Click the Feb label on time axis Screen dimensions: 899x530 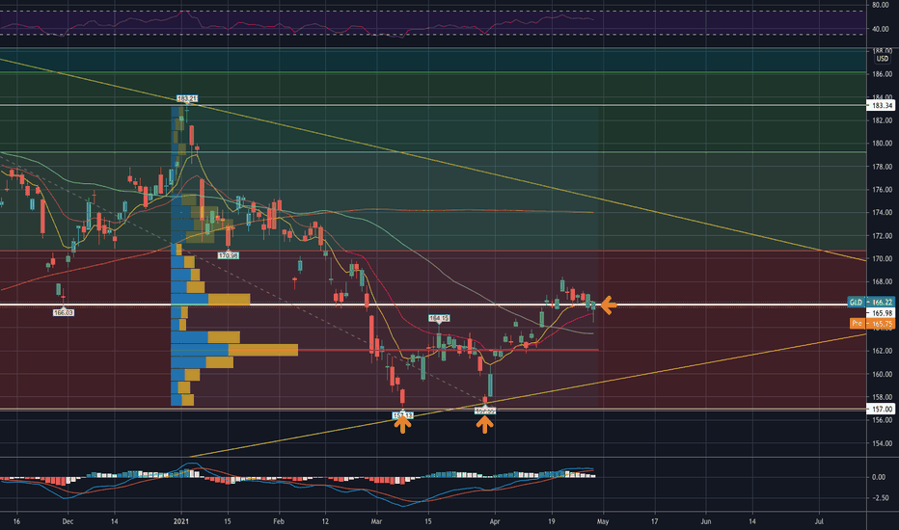pos(279,521)
